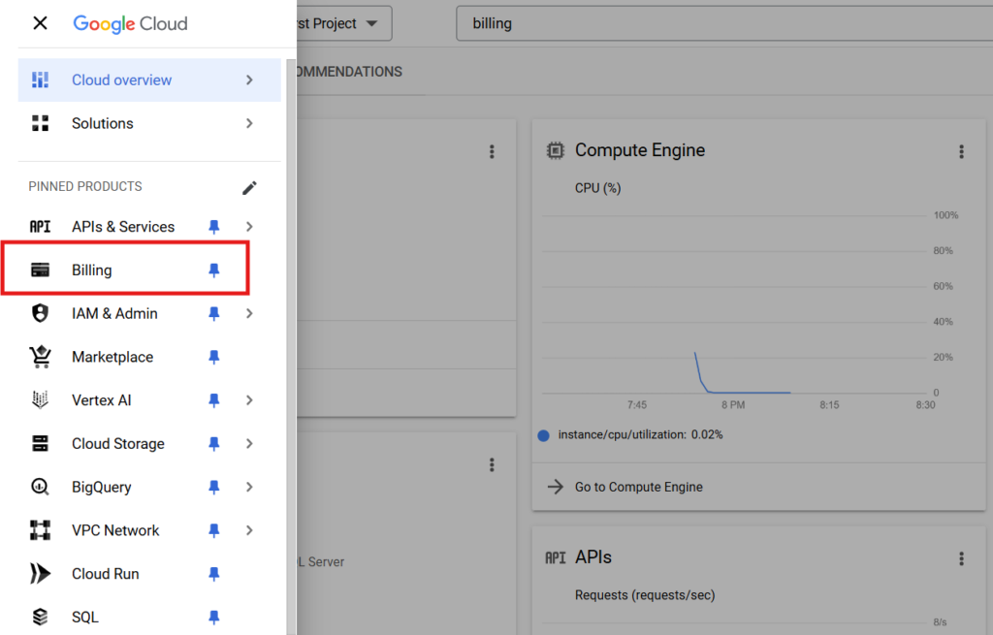Expand the Solutions submenu chevron

tap(249, 123)
